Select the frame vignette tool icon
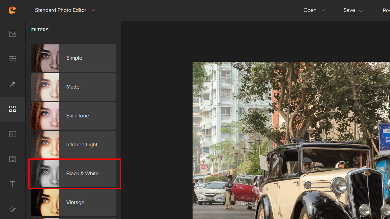 pyautogui.click(x=12, y=159)
